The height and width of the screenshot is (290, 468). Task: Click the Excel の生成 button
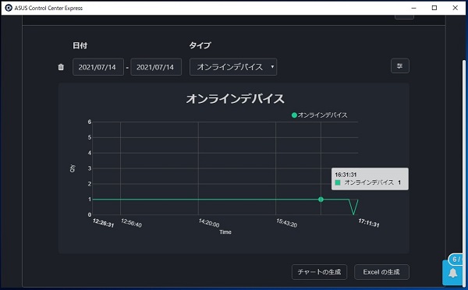point(381,272)
